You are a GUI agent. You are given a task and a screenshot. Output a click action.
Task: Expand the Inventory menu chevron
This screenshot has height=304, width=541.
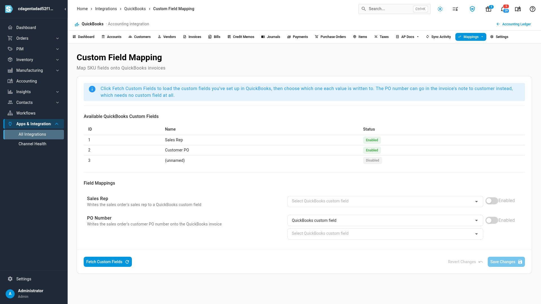57,60
